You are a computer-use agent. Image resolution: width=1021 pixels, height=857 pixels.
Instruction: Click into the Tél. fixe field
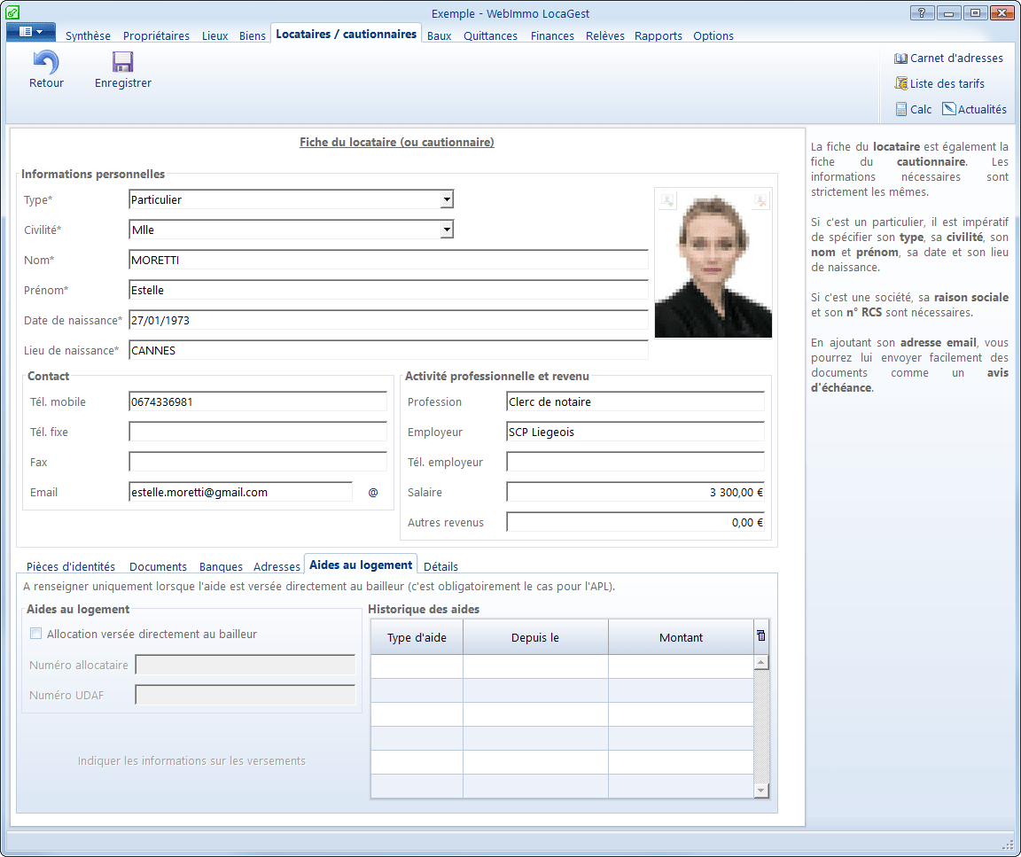point(257,432)
